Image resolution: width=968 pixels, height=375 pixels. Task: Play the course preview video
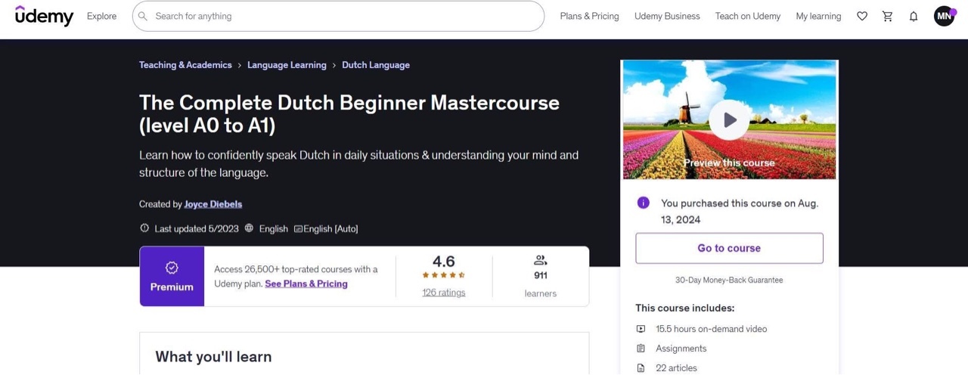(729, 119)
